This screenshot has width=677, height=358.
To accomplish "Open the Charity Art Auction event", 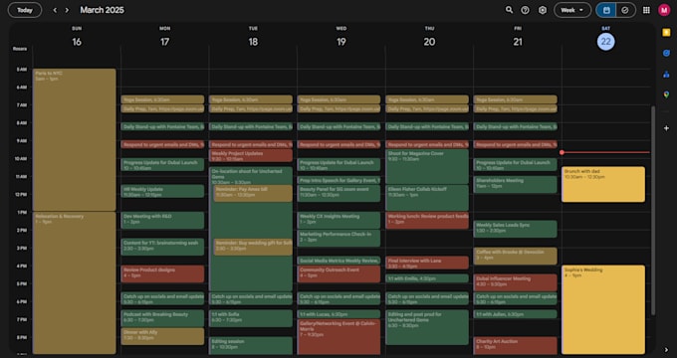I will coord(515,345).
